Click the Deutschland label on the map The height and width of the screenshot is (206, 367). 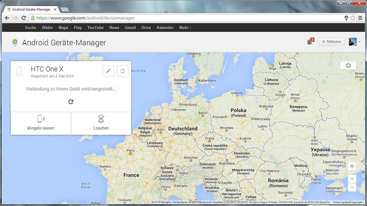point(183,129)
